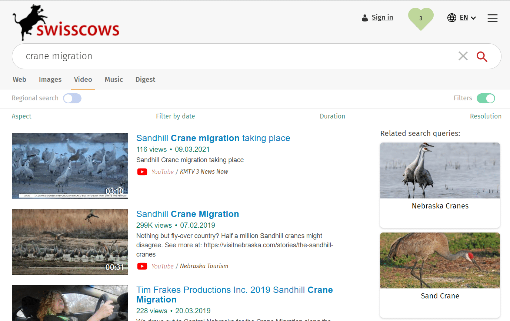510x321 pixels.
Task: Open the Duration filter
Action: (x=332, y=116)
